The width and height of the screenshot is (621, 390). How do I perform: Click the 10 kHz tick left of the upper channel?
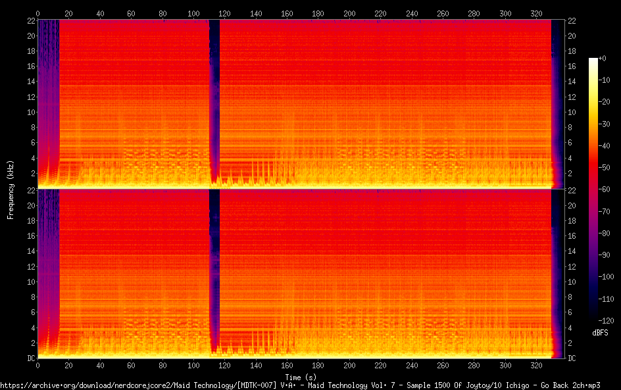(30, 112)
